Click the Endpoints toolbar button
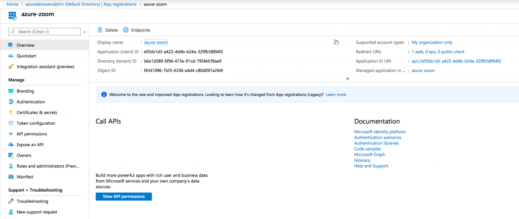The image size is (519, 219). [x=136, y=30]
